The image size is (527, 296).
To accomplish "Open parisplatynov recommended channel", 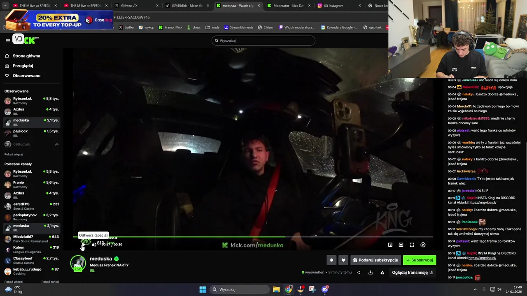I will tap(32, 217).
